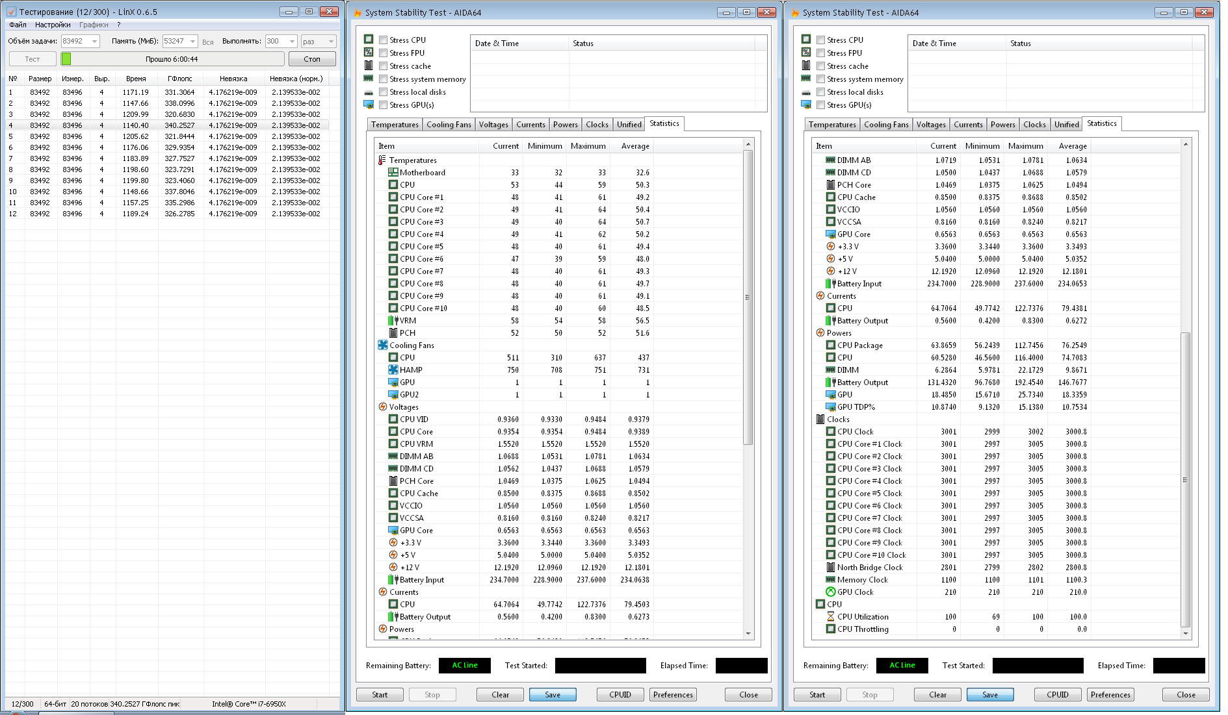Viewport: 1228px width, 715px height.
Task: Click the scroll-down arrow in the left AIDA64 statistics list
Action: [748, 633]
